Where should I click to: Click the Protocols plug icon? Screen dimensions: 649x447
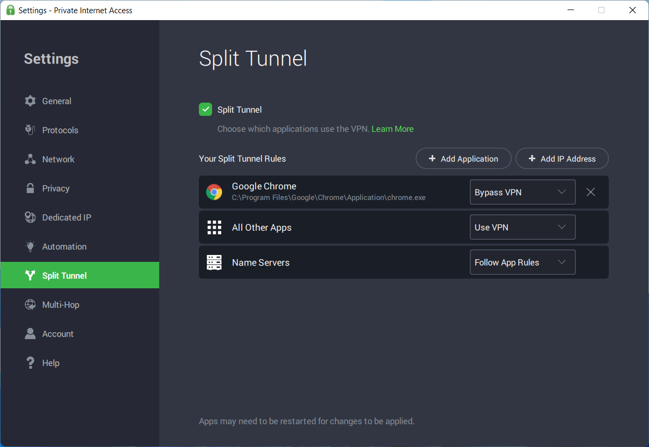(x=31, y=130)
